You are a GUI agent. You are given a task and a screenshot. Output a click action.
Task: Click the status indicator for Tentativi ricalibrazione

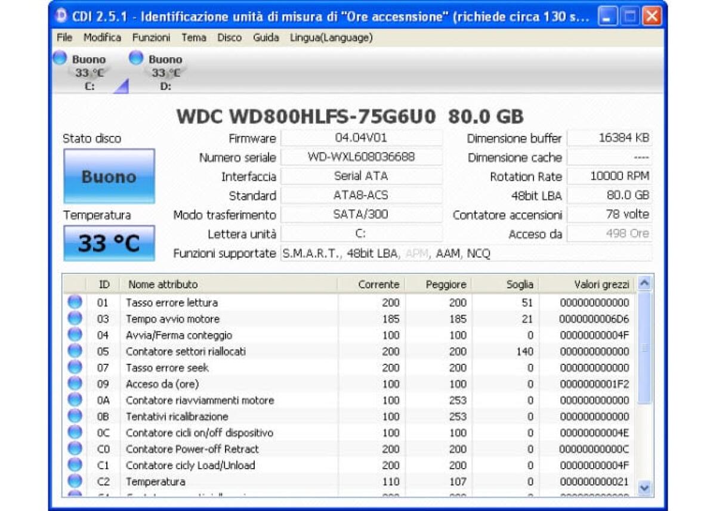tap(75, 416)
